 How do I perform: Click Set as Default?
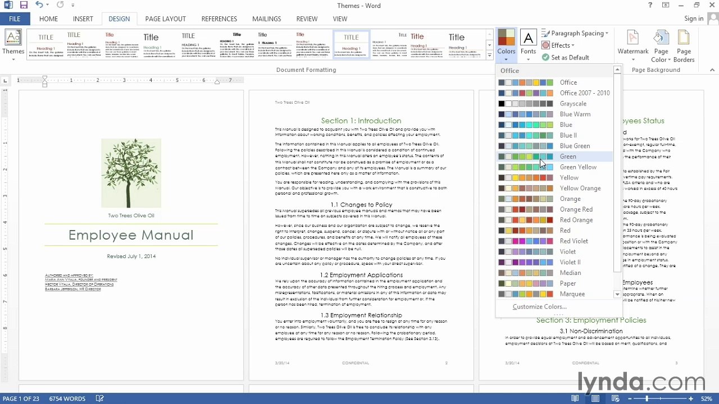click(x=566, y=57)
